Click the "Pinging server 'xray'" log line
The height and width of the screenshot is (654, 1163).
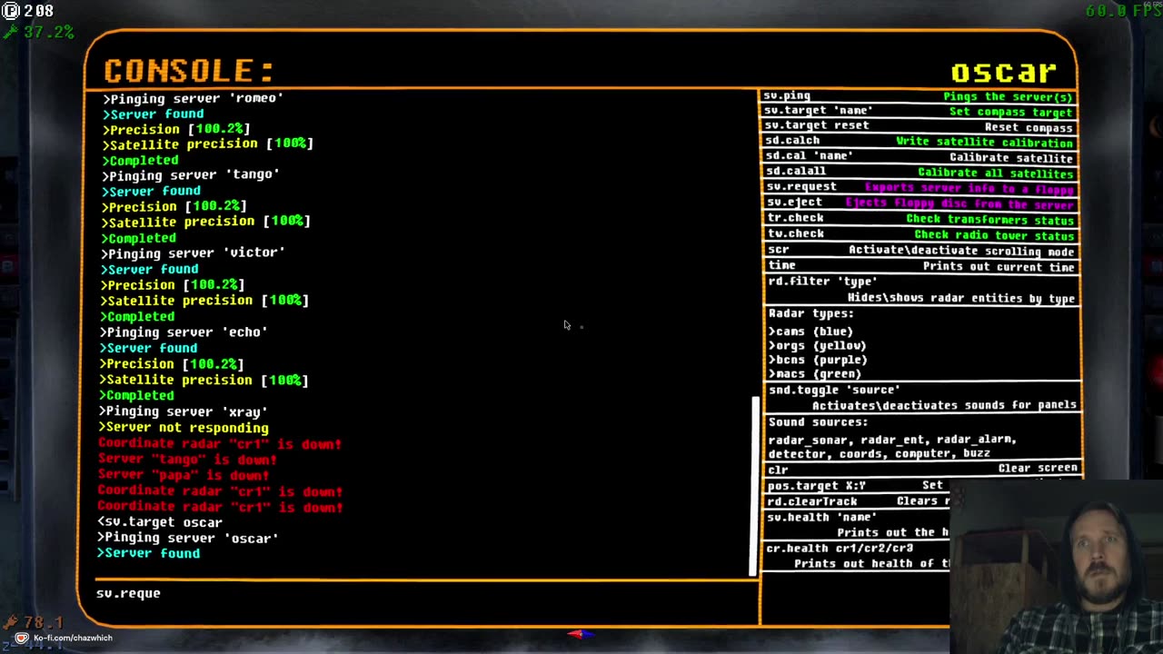(184, 411)
